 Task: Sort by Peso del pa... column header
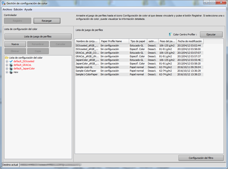167,41
